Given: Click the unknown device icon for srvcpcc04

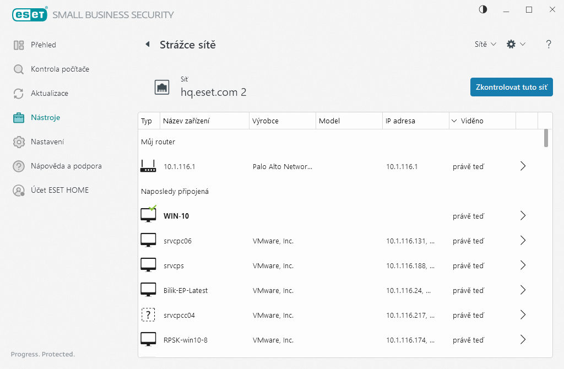Looking at the screenshot, I should 148,315.
